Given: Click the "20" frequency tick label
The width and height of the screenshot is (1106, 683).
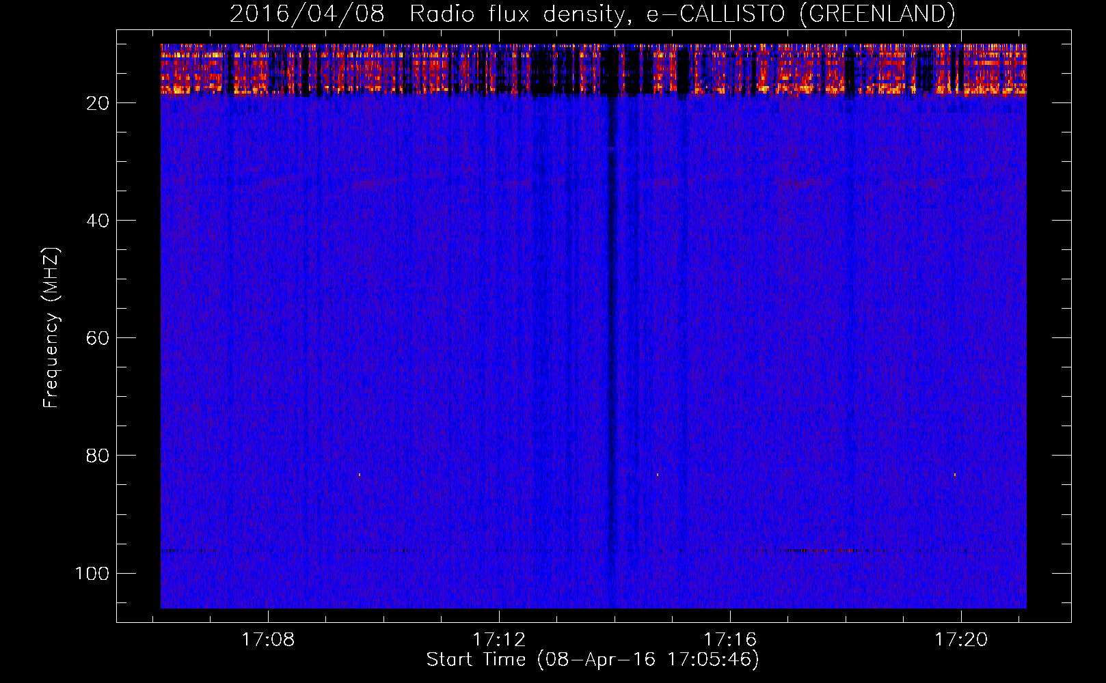Looking at the screenshot, I should point(98,103).
